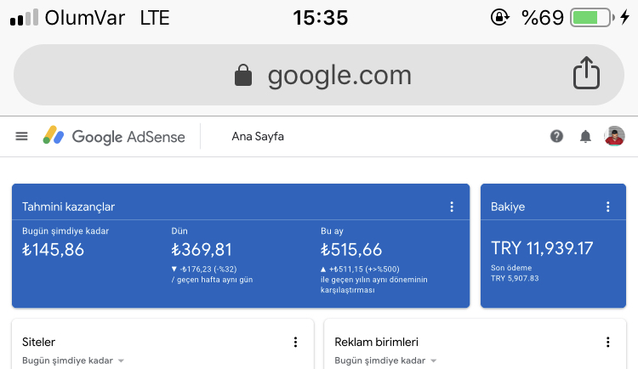Click the Google AdSense logo
The image size is (638, 369).
click(x=114, y=136)
